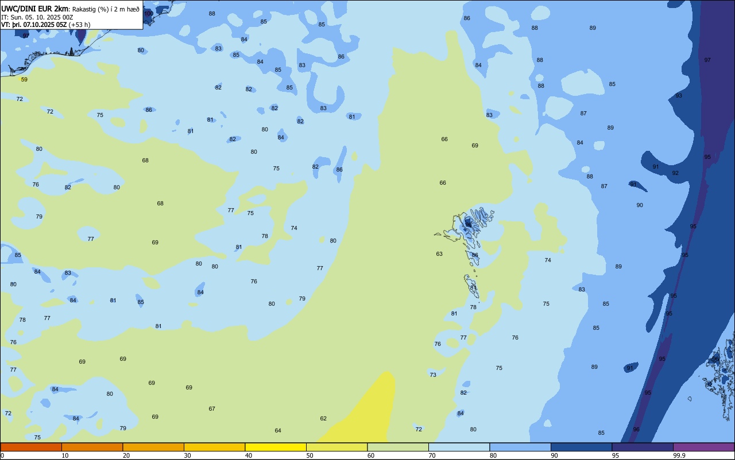Click the humidity value 93 on the map
Screen dimensions: 735x460
tap(679, 96)
